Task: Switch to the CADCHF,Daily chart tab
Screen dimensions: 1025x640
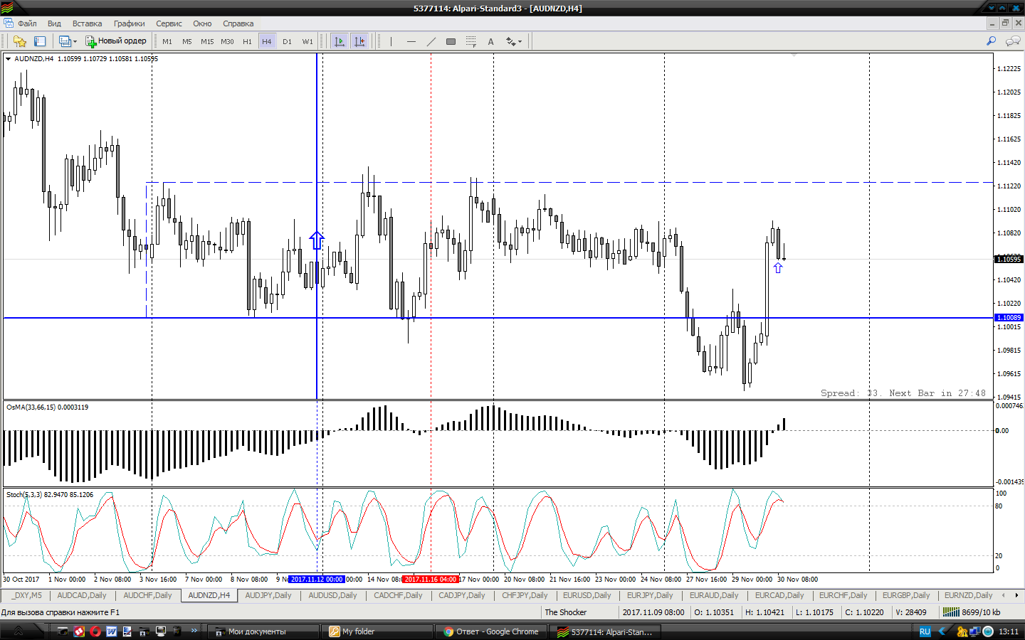Action: [398, 596]
